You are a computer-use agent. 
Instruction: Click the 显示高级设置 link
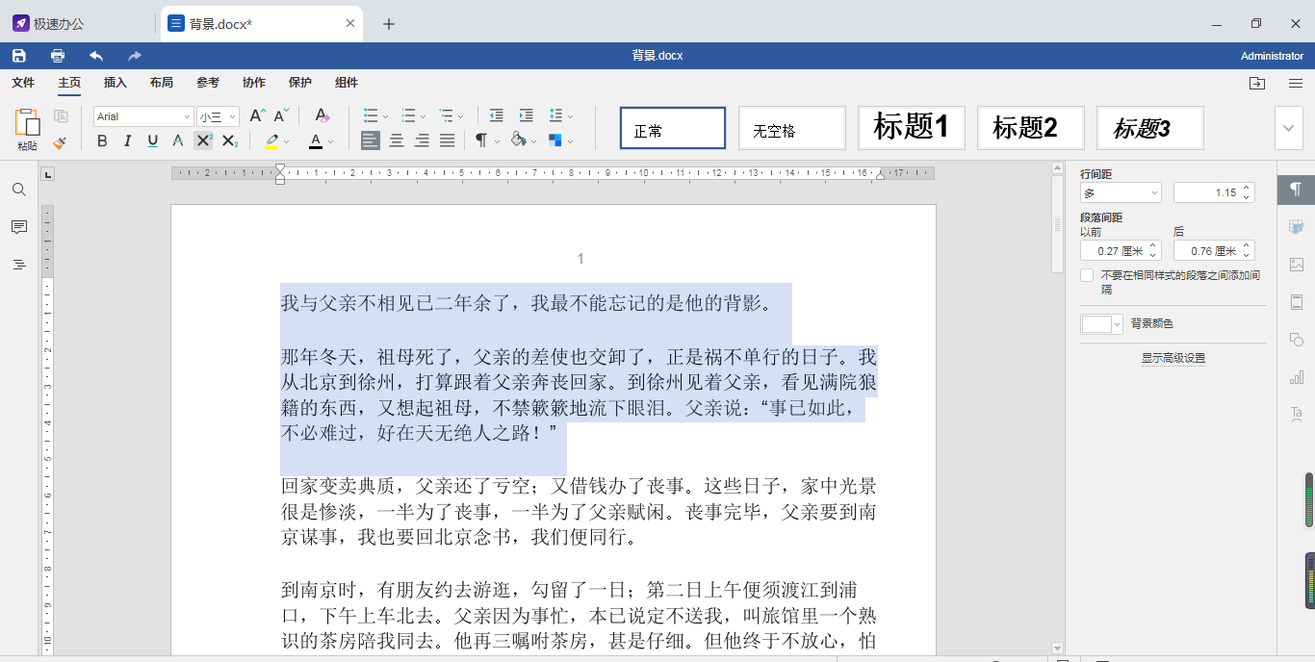(x=1173, y=358)
